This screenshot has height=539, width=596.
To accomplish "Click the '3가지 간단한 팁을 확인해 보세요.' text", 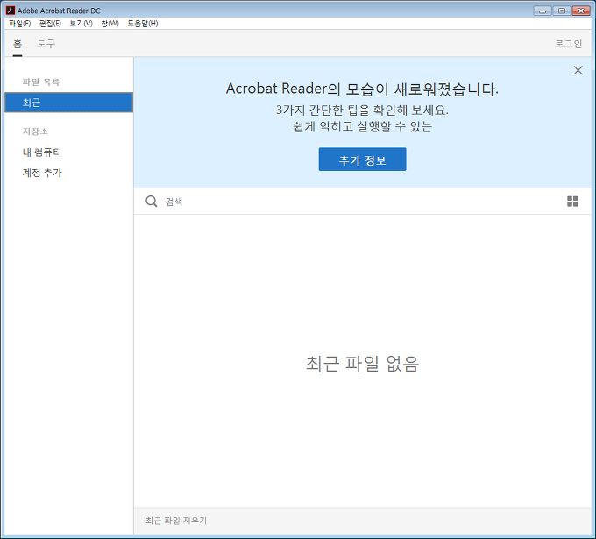I will point(362,110).
